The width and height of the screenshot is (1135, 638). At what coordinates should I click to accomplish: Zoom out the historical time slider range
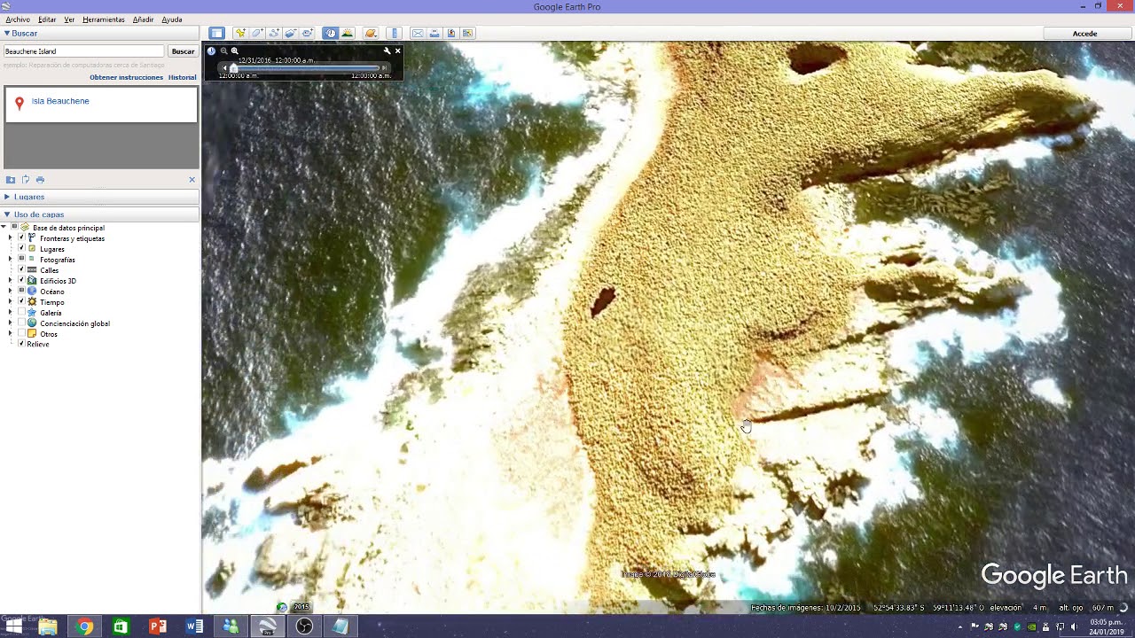point(223,51)
